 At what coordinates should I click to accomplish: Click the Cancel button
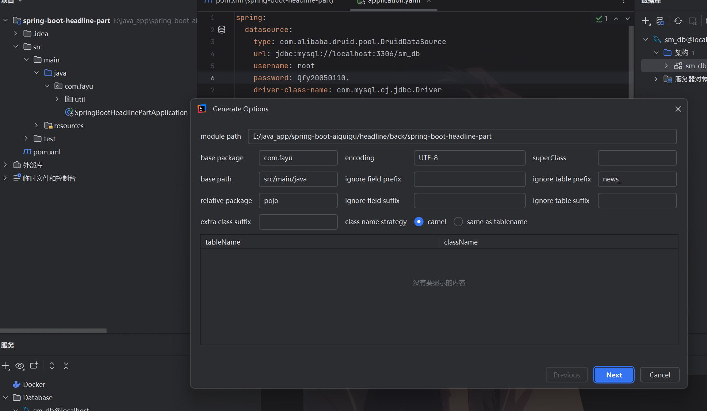coord(660,375)
